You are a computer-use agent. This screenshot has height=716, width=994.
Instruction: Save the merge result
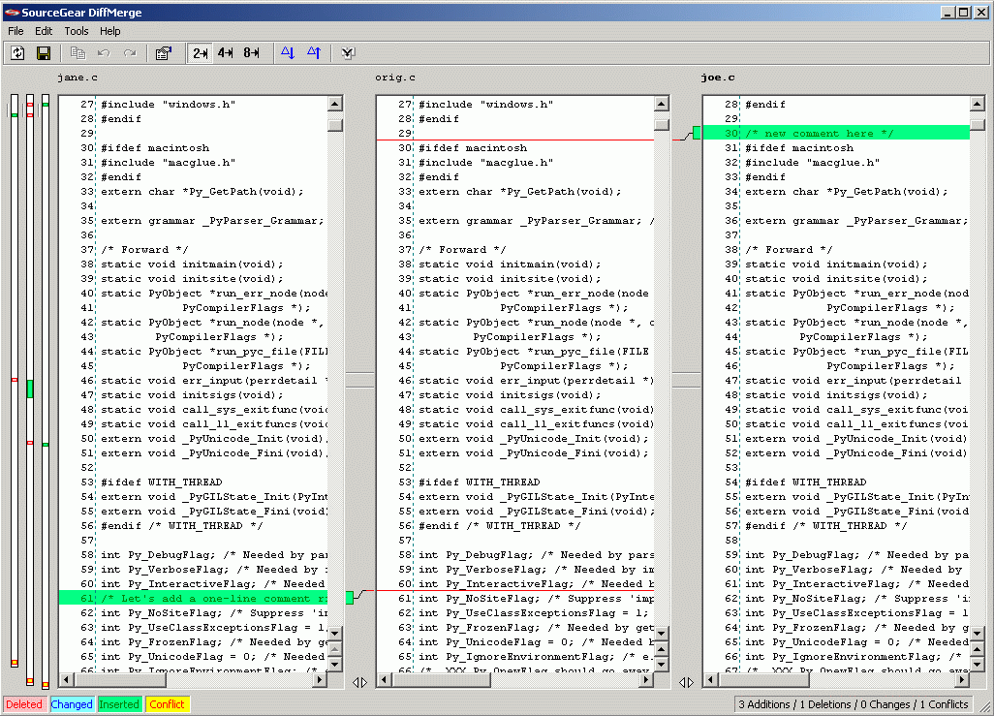pos(43,53)
